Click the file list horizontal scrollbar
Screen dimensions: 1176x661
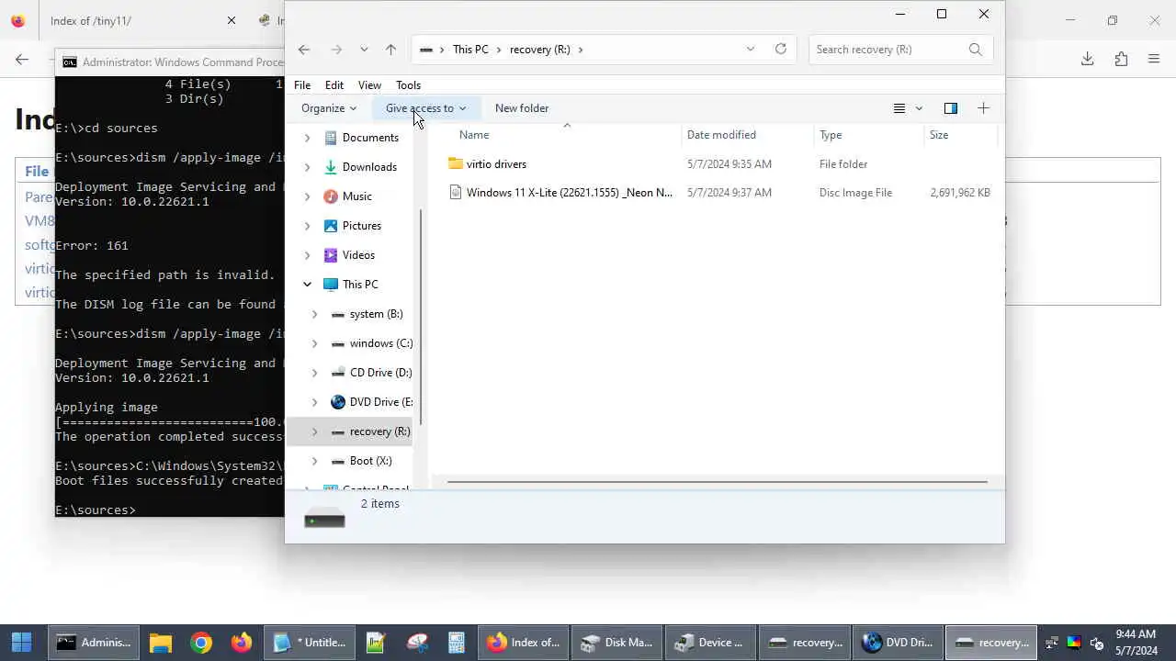[717, 481]
